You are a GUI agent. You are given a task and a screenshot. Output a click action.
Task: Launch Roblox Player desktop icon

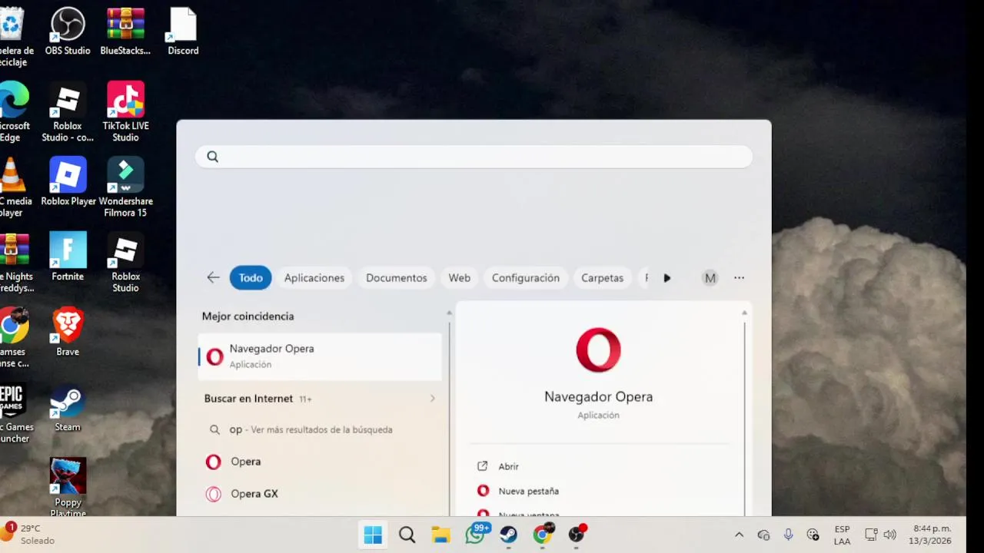(x=68, y=182)
